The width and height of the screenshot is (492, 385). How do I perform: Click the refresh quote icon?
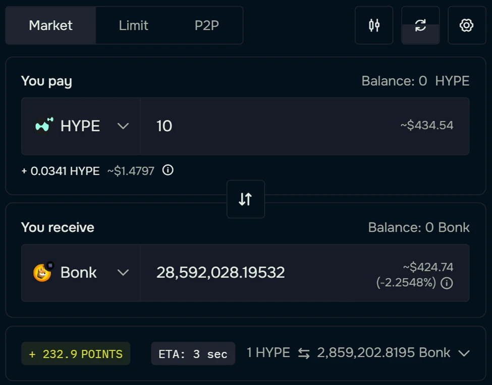pyautogui.click(x=420, y=25)
